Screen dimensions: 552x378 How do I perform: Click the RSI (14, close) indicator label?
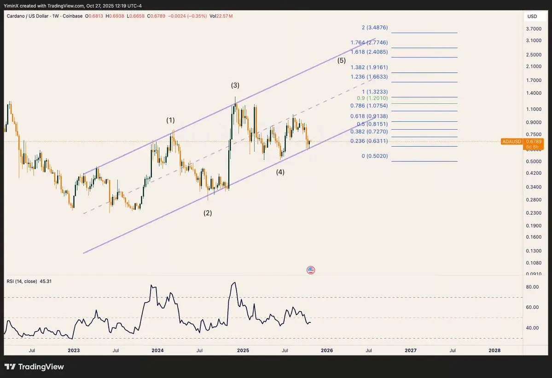point(22,281)
